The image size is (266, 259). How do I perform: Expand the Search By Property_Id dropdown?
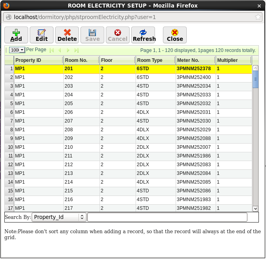[59, 217]
